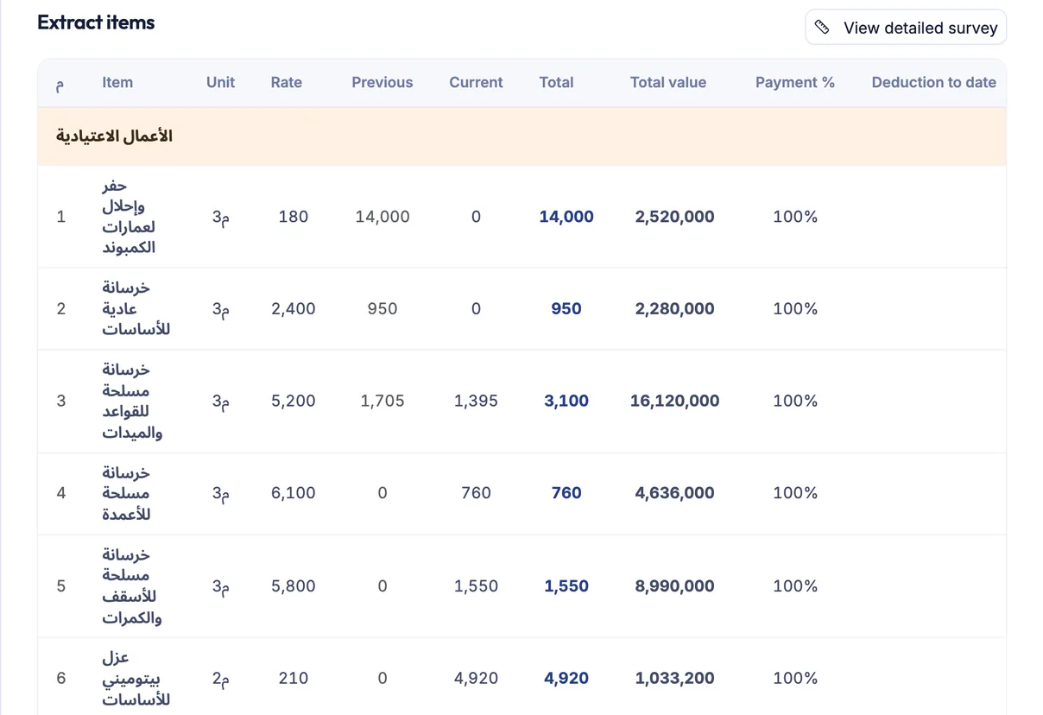The width and height of the screenshot is (1043, 715).
Task: Click the bold total quantity 1,550
Action: click(x=566, y=585)
